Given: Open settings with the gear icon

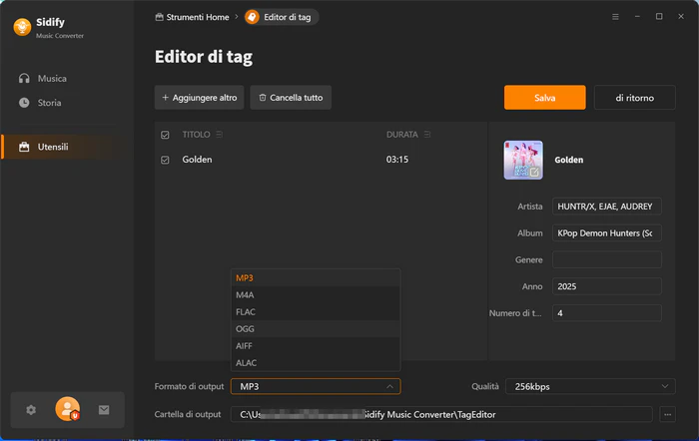Looking at the screenshot, I should (x=31, y=410).
